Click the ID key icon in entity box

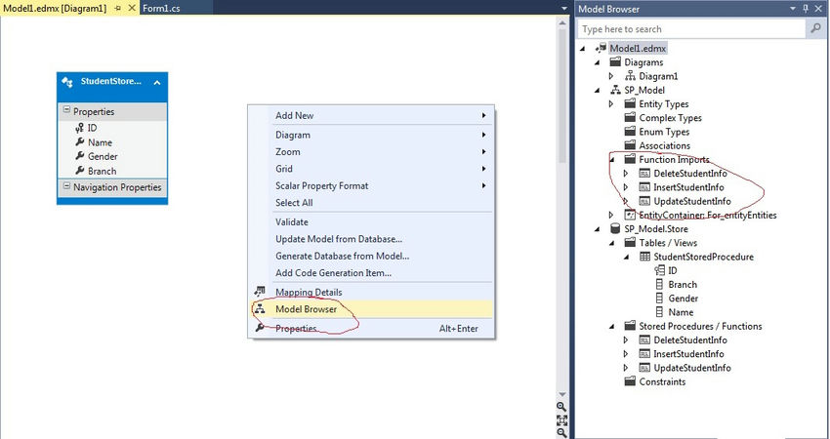80,128
